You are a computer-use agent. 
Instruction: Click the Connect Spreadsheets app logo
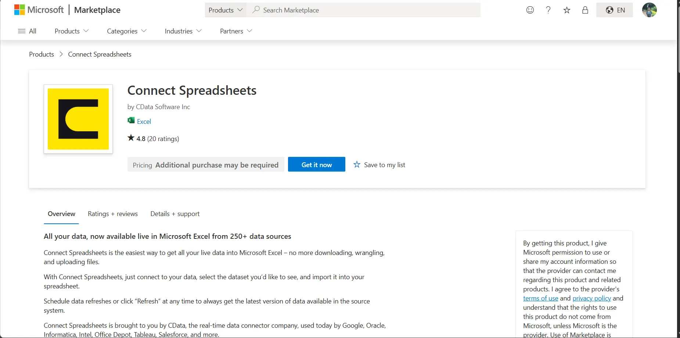pyautogui.click(x=78, y=119)
